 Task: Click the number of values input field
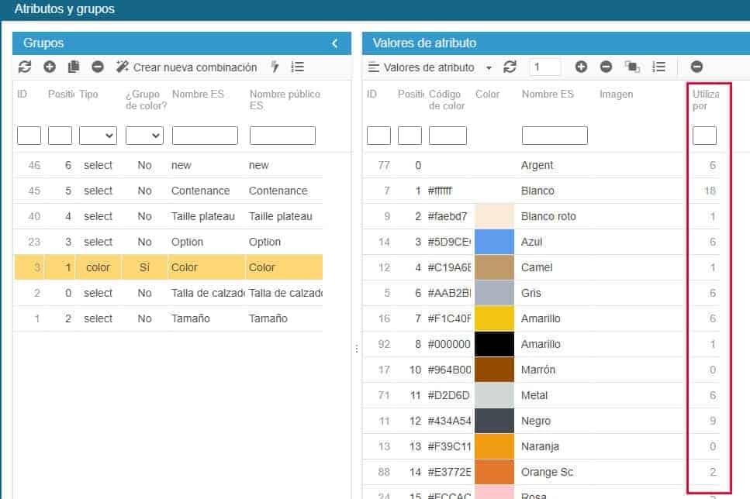(545, 67)
